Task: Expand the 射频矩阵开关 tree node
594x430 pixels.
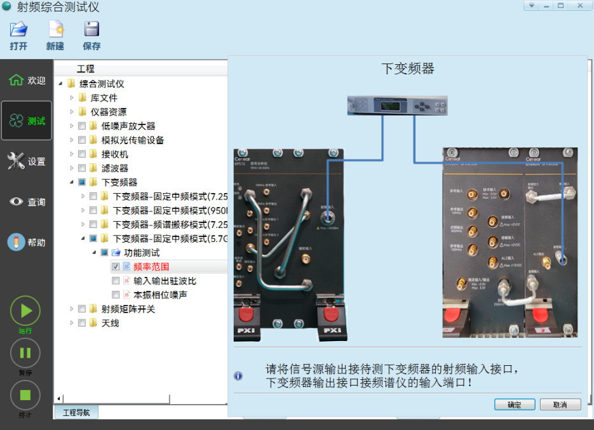Action: [72, 308]
